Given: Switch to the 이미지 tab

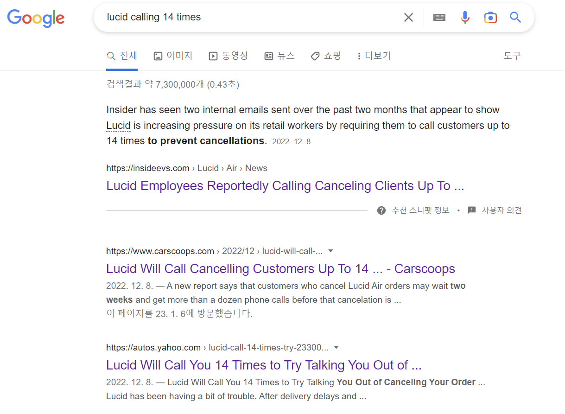Looking at the screenshot, I should (x=173, y=56).
